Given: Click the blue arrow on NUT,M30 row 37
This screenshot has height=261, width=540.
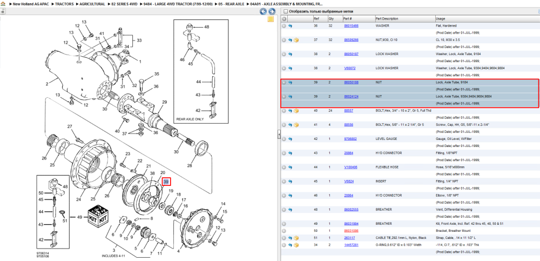Looking at the screenshot, I should [290, 40].
